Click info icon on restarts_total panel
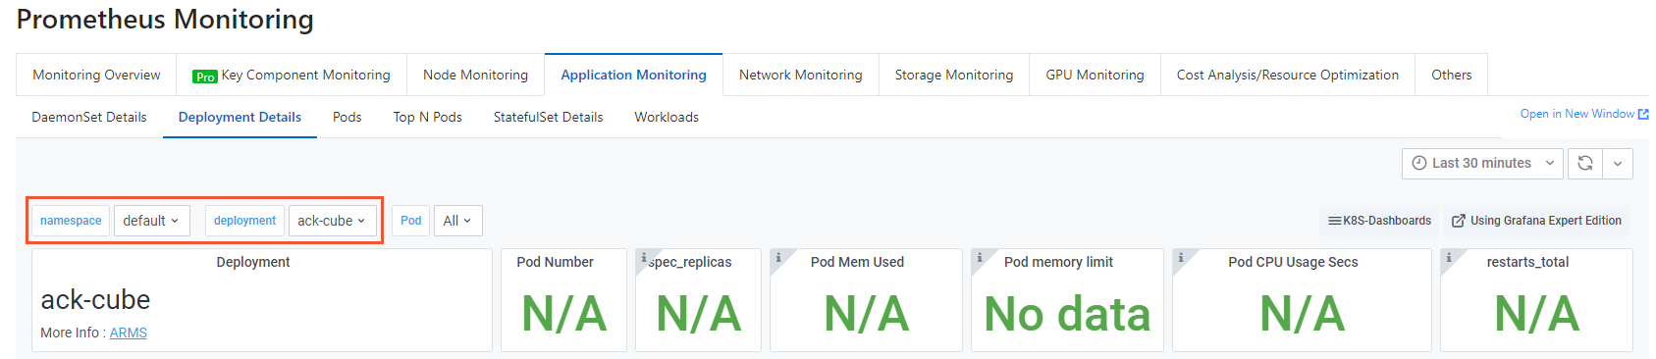The height and width of the screenshot is (359, 1656). pos(1449,258)
